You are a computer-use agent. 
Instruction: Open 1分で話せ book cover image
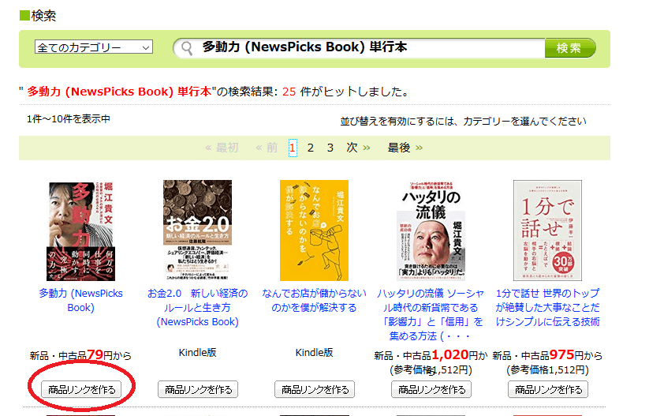click(547, 230)
